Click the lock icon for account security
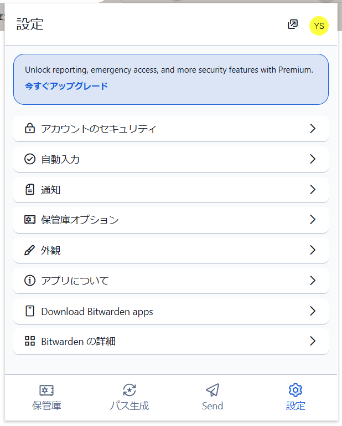 pos(30,129)
